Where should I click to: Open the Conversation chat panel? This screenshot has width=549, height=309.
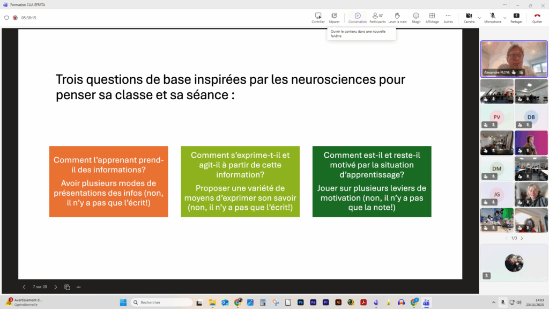pyautogui.click(x=357, y=18)
